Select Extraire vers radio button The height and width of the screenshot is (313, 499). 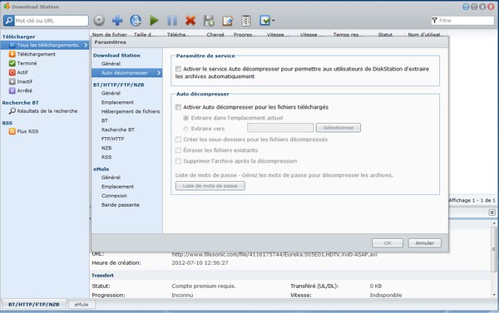pos(185,129)
